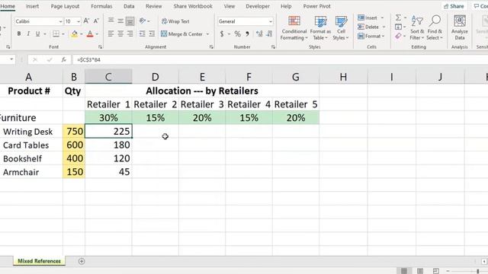Open the font size dropdown

click(x=79, y=21)
